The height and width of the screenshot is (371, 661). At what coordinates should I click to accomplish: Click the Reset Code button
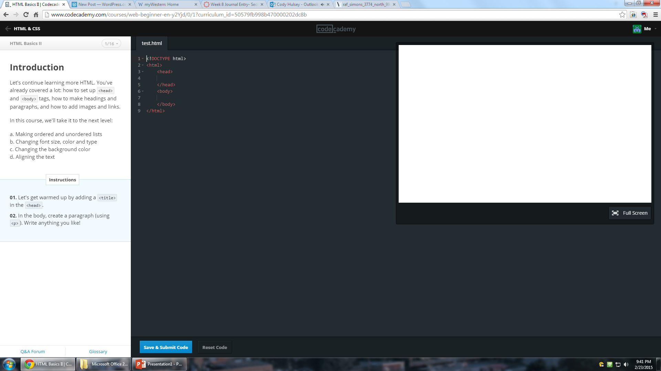(x=214, y=347)
